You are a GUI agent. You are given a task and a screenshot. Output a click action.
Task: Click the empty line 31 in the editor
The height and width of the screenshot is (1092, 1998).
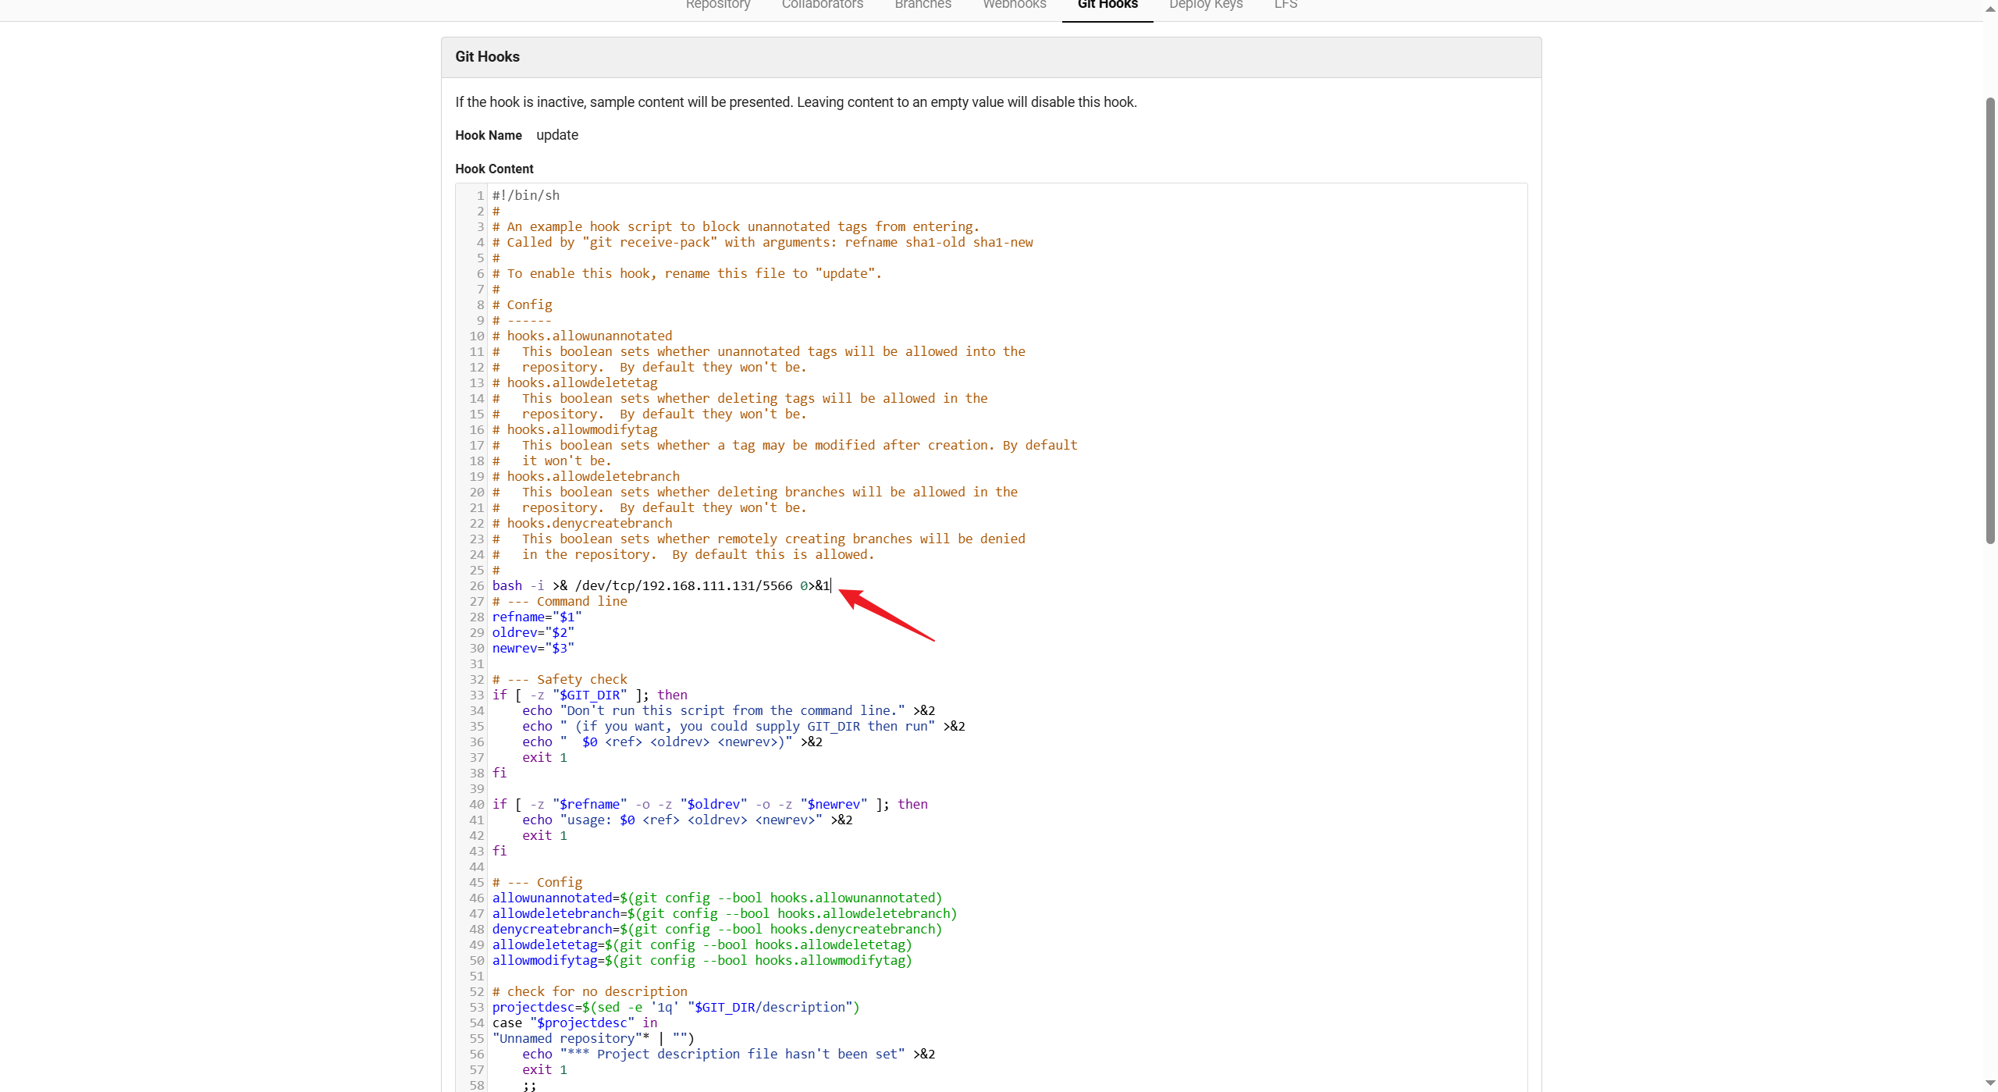(702, 663)
